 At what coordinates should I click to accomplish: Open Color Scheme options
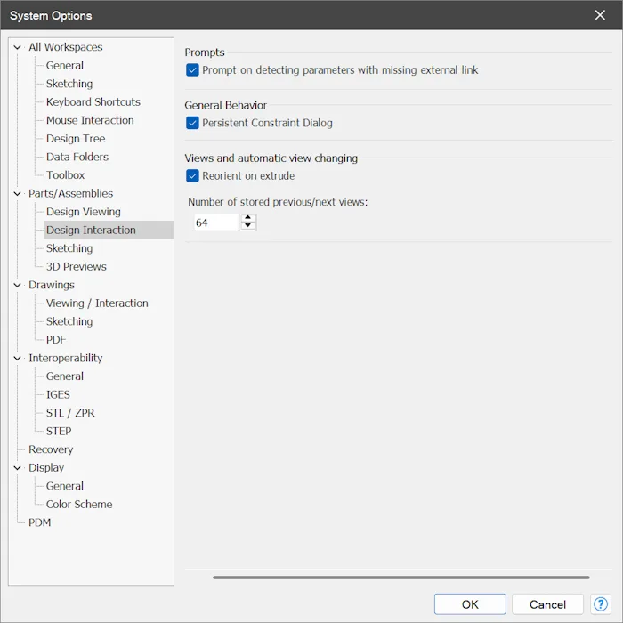click(x=79, y=504)
